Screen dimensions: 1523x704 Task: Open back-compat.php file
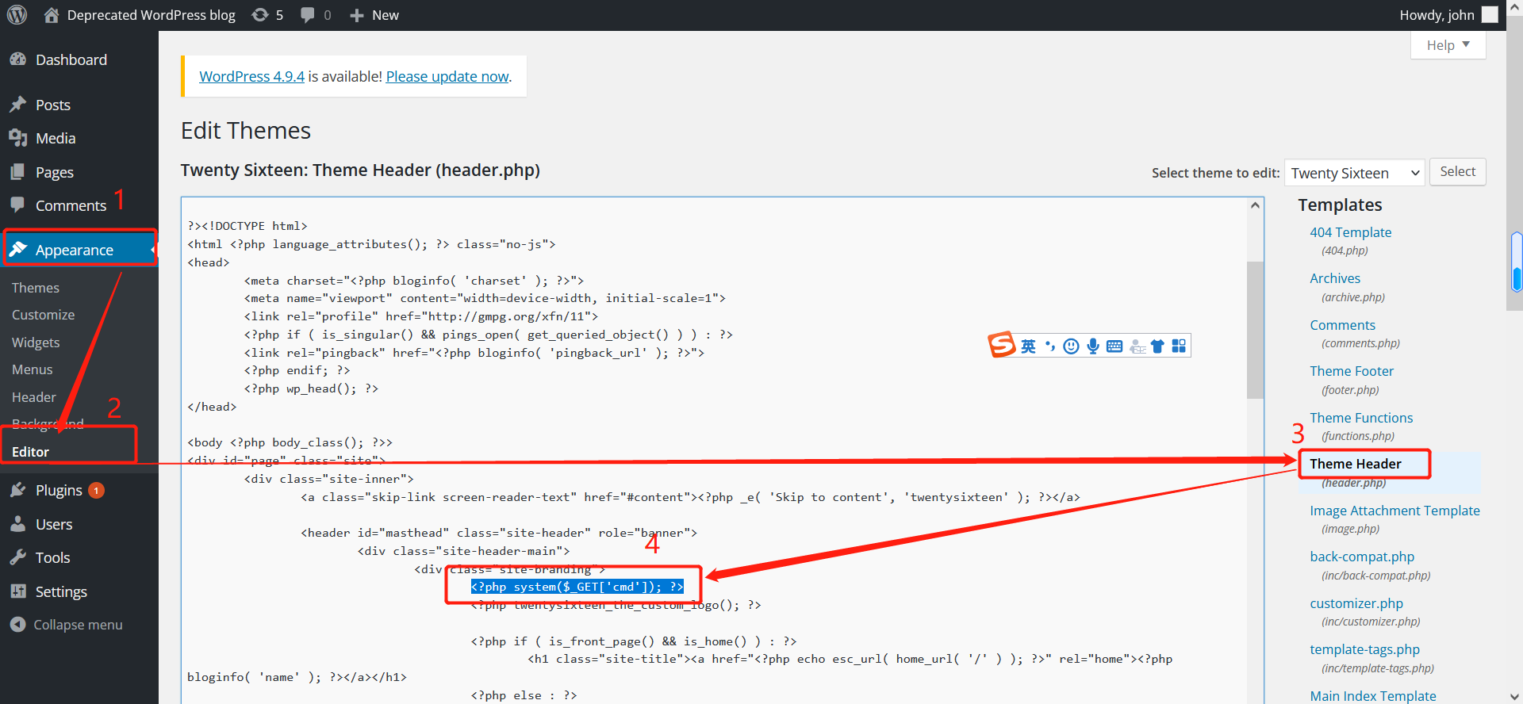click(1362, 557)
